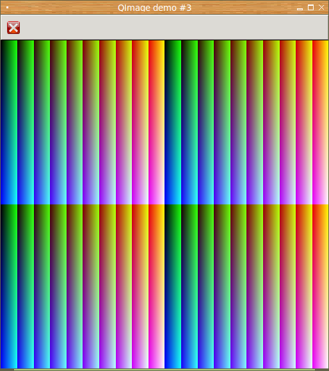Close the QImage demo #3 window
This screenshot has width=329, height=371.
click(x=321, y=8)
